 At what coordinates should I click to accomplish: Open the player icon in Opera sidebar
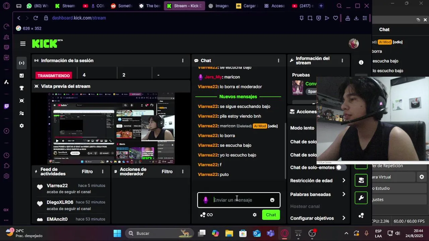click(6, 131)
